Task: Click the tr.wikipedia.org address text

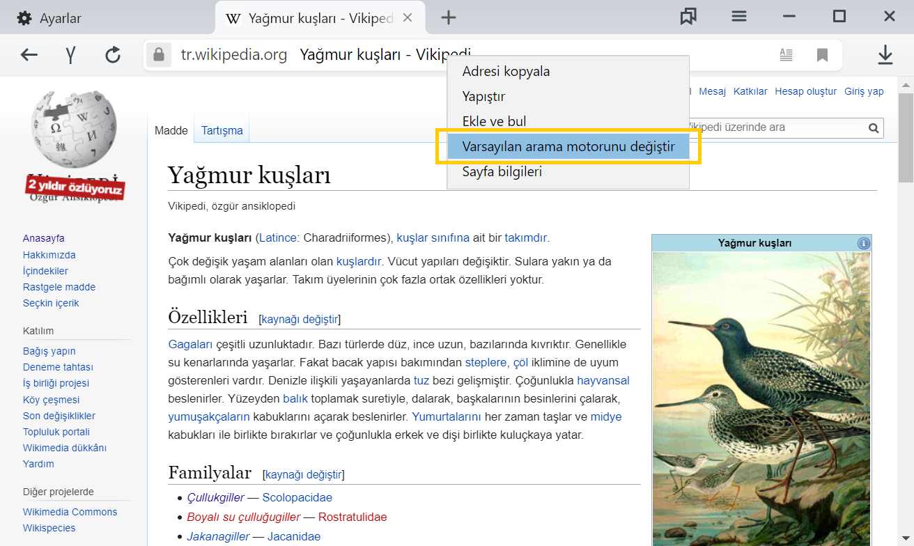Action: pyautogui.click(x=234, y=55)
